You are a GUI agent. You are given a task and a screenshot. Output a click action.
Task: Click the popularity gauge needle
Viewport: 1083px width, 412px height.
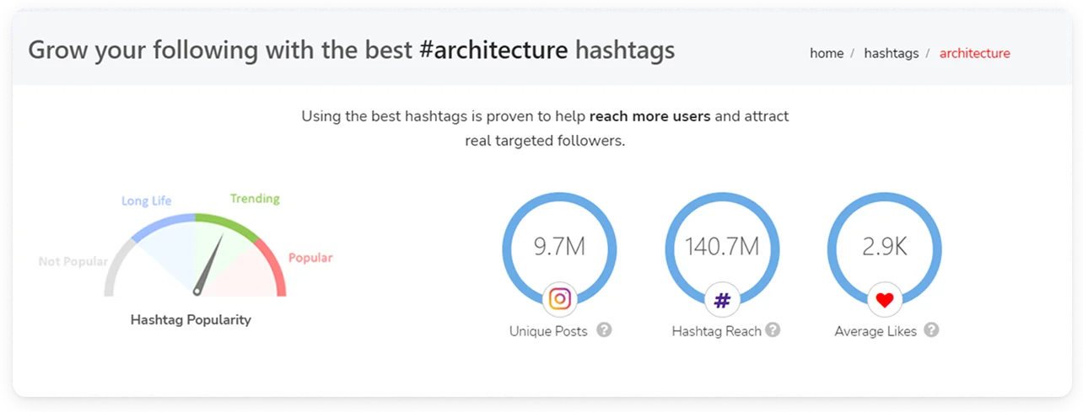pos(210,264)
